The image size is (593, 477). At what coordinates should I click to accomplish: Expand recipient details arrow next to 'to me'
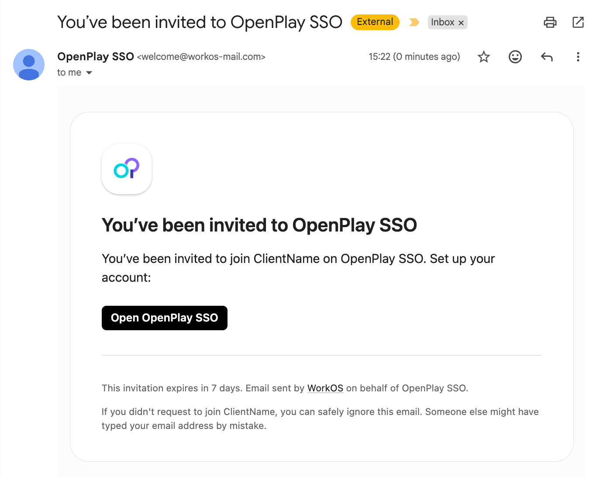(89, 73)
